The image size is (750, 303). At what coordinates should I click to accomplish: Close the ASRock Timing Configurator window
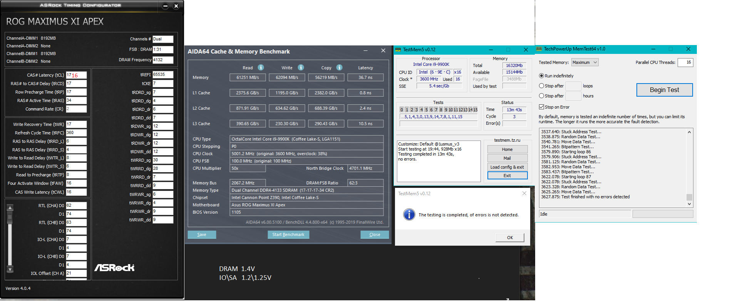pyautogui.click(x=176, y=6)
